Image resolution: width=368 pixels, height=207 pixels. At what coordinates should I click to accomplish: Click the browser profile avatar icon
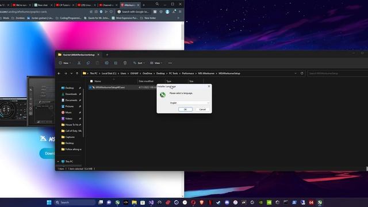[x=167, y=11]
